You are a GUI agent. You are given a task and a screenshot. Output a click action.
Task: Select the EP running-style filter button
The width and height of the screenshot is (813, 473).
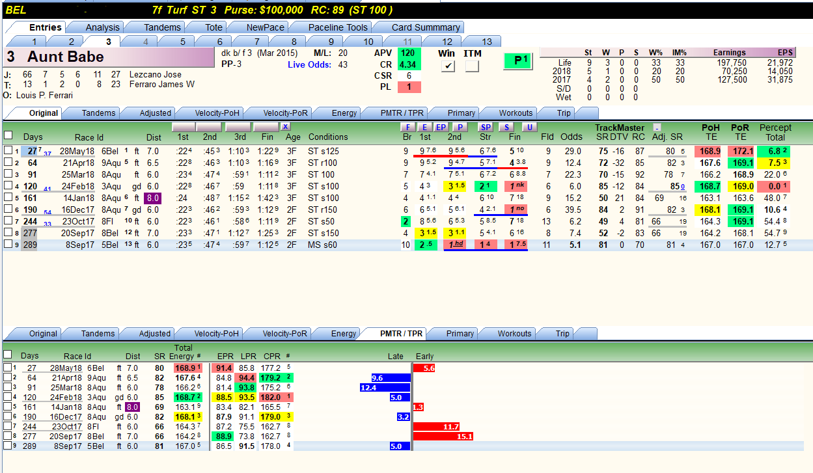(x=441, y=127)
